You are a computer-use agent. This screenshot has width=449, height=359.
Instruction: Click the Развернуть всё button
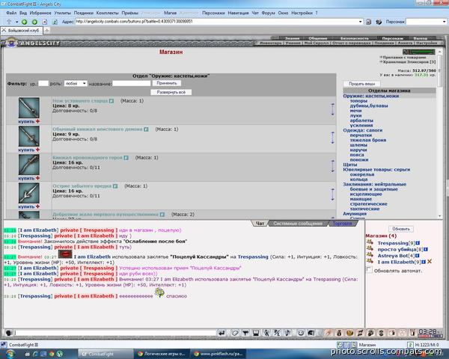pyautogui.click(x=171, y=92)
